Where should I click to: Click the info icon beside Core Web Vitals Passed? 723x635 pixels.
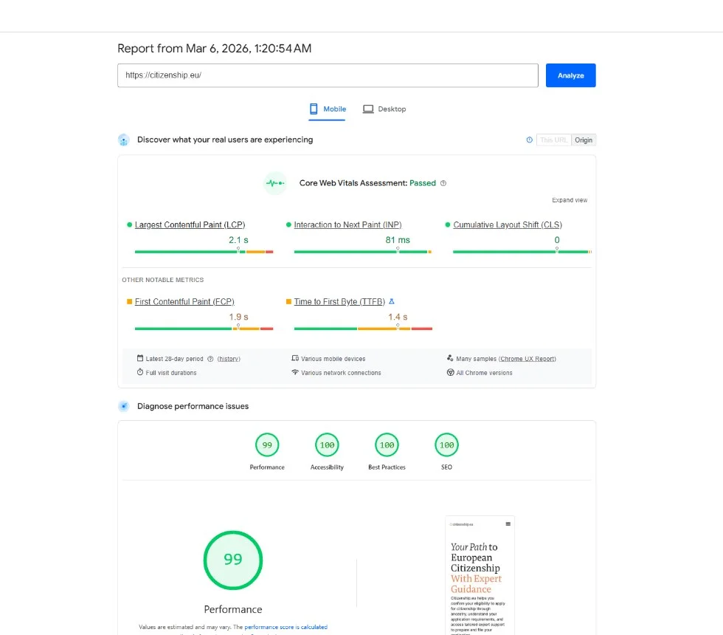443,182
